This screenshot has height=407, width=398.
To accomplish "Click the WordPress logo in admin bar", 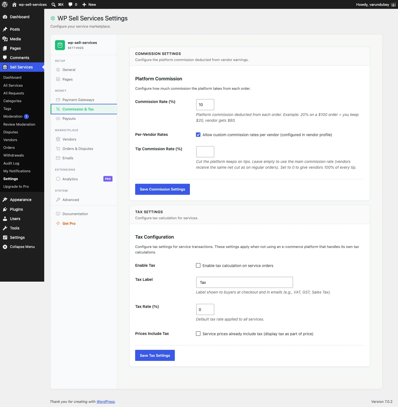I will click(5, 4).
